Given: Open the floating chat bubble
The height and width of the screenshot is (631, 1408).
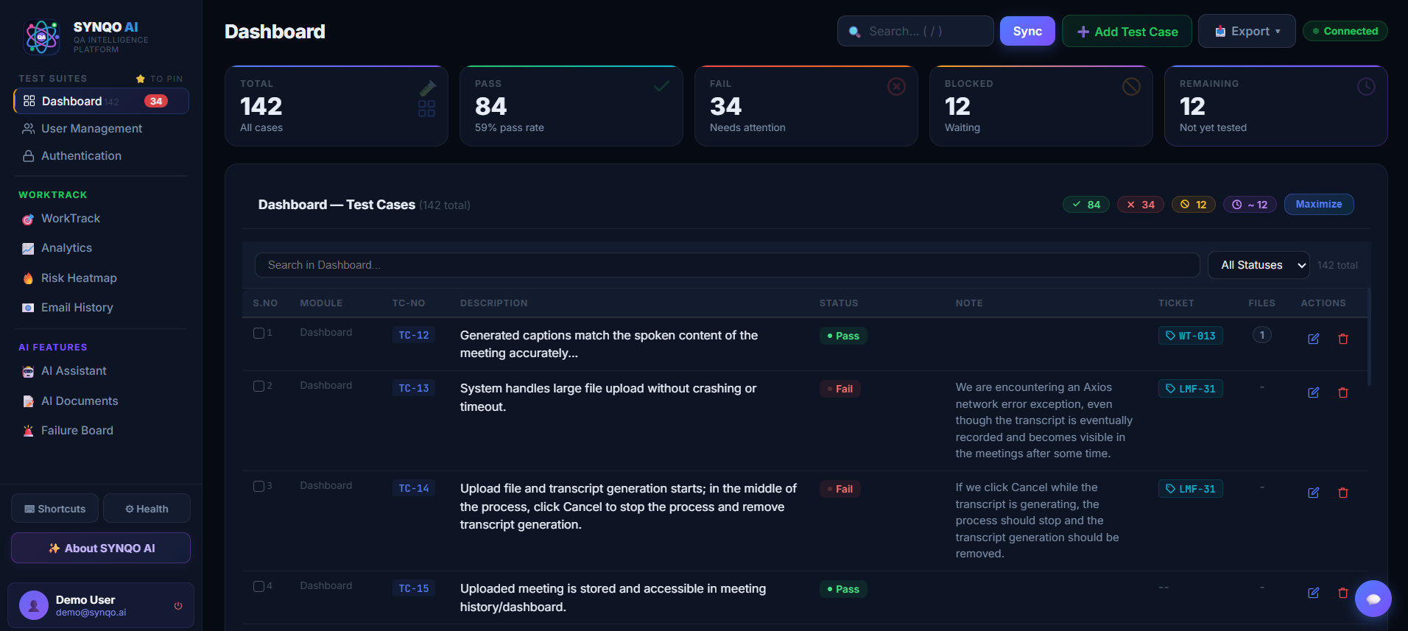Looking at the screenshot, I should click(1373, 599).
